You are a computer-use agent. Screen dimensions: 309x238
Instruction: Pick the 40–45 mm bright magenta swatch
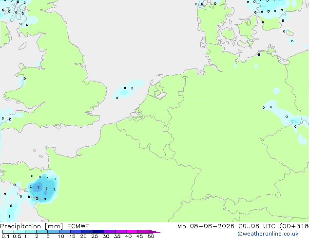[132, 232]
